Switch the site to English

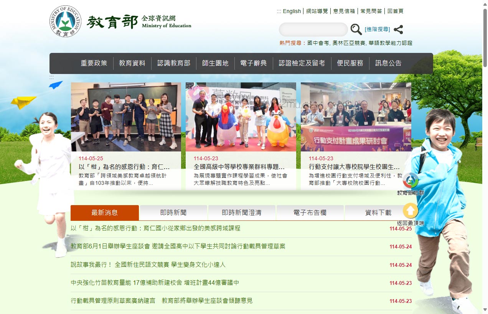pos(292,11)
